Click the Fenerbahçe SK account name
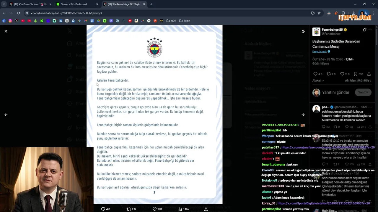The image size is (378, 212). [x=332, y=30]
